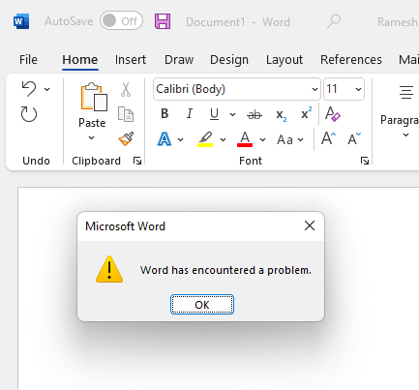
Task: Open the Draw tab
Action: click(179, 60)
